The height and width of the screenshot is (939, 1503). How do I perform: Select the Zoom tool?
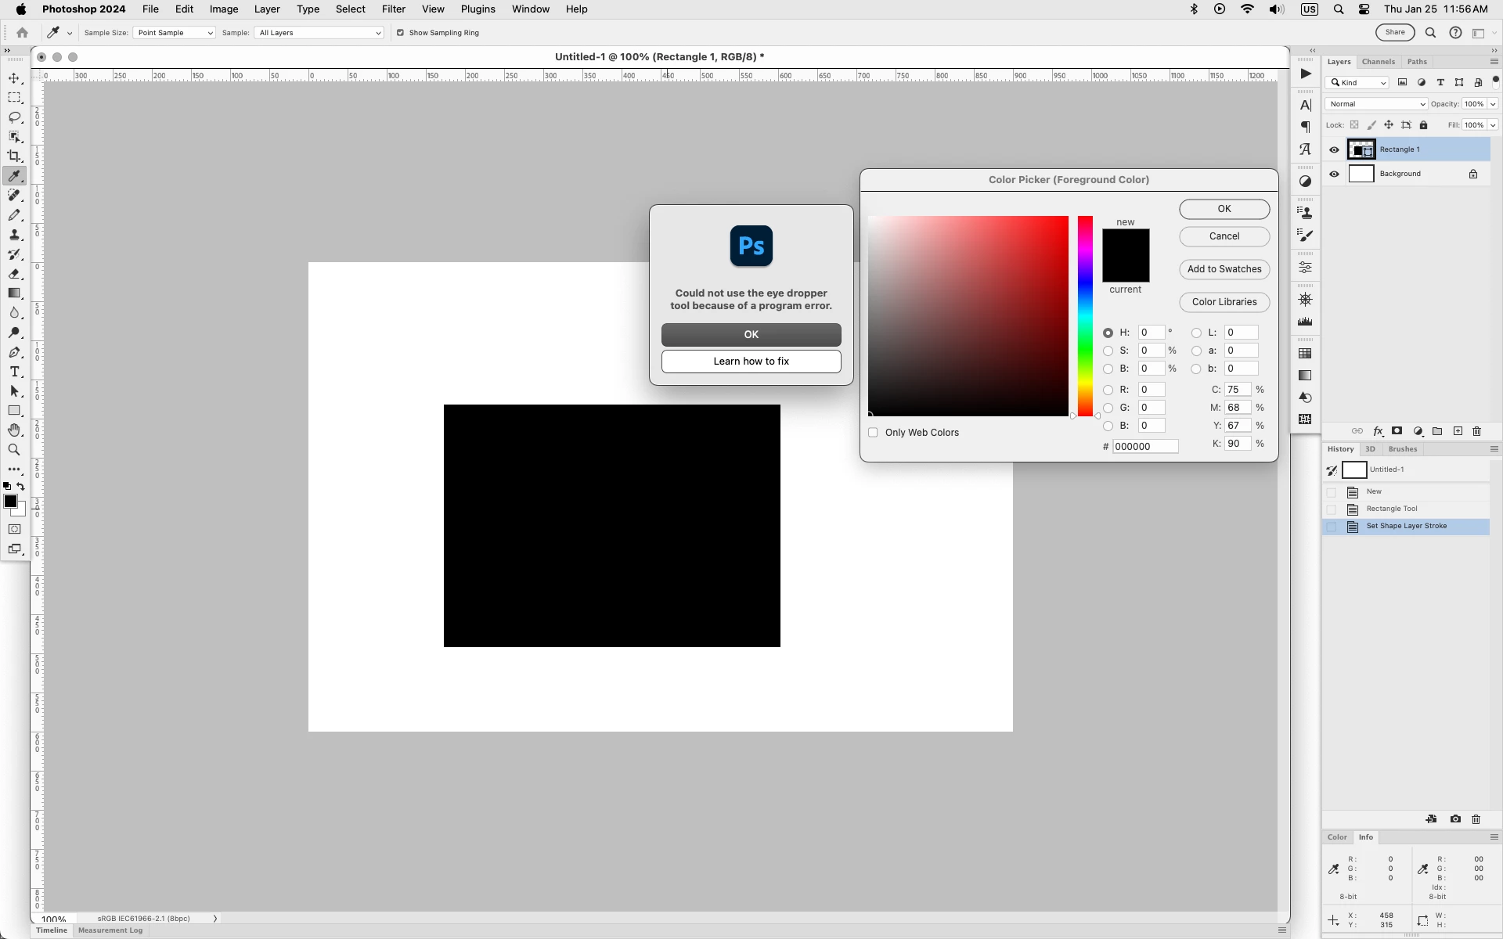point(14,450)
